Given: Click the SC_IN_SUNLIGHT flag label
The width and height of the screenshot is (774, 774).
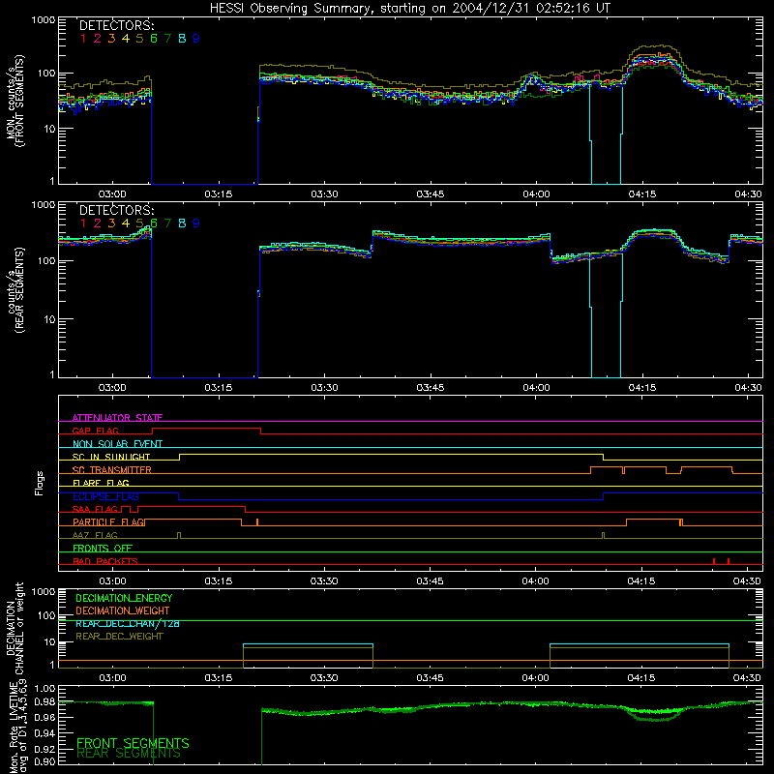Looking at the screenshot, I should point(111,457).
